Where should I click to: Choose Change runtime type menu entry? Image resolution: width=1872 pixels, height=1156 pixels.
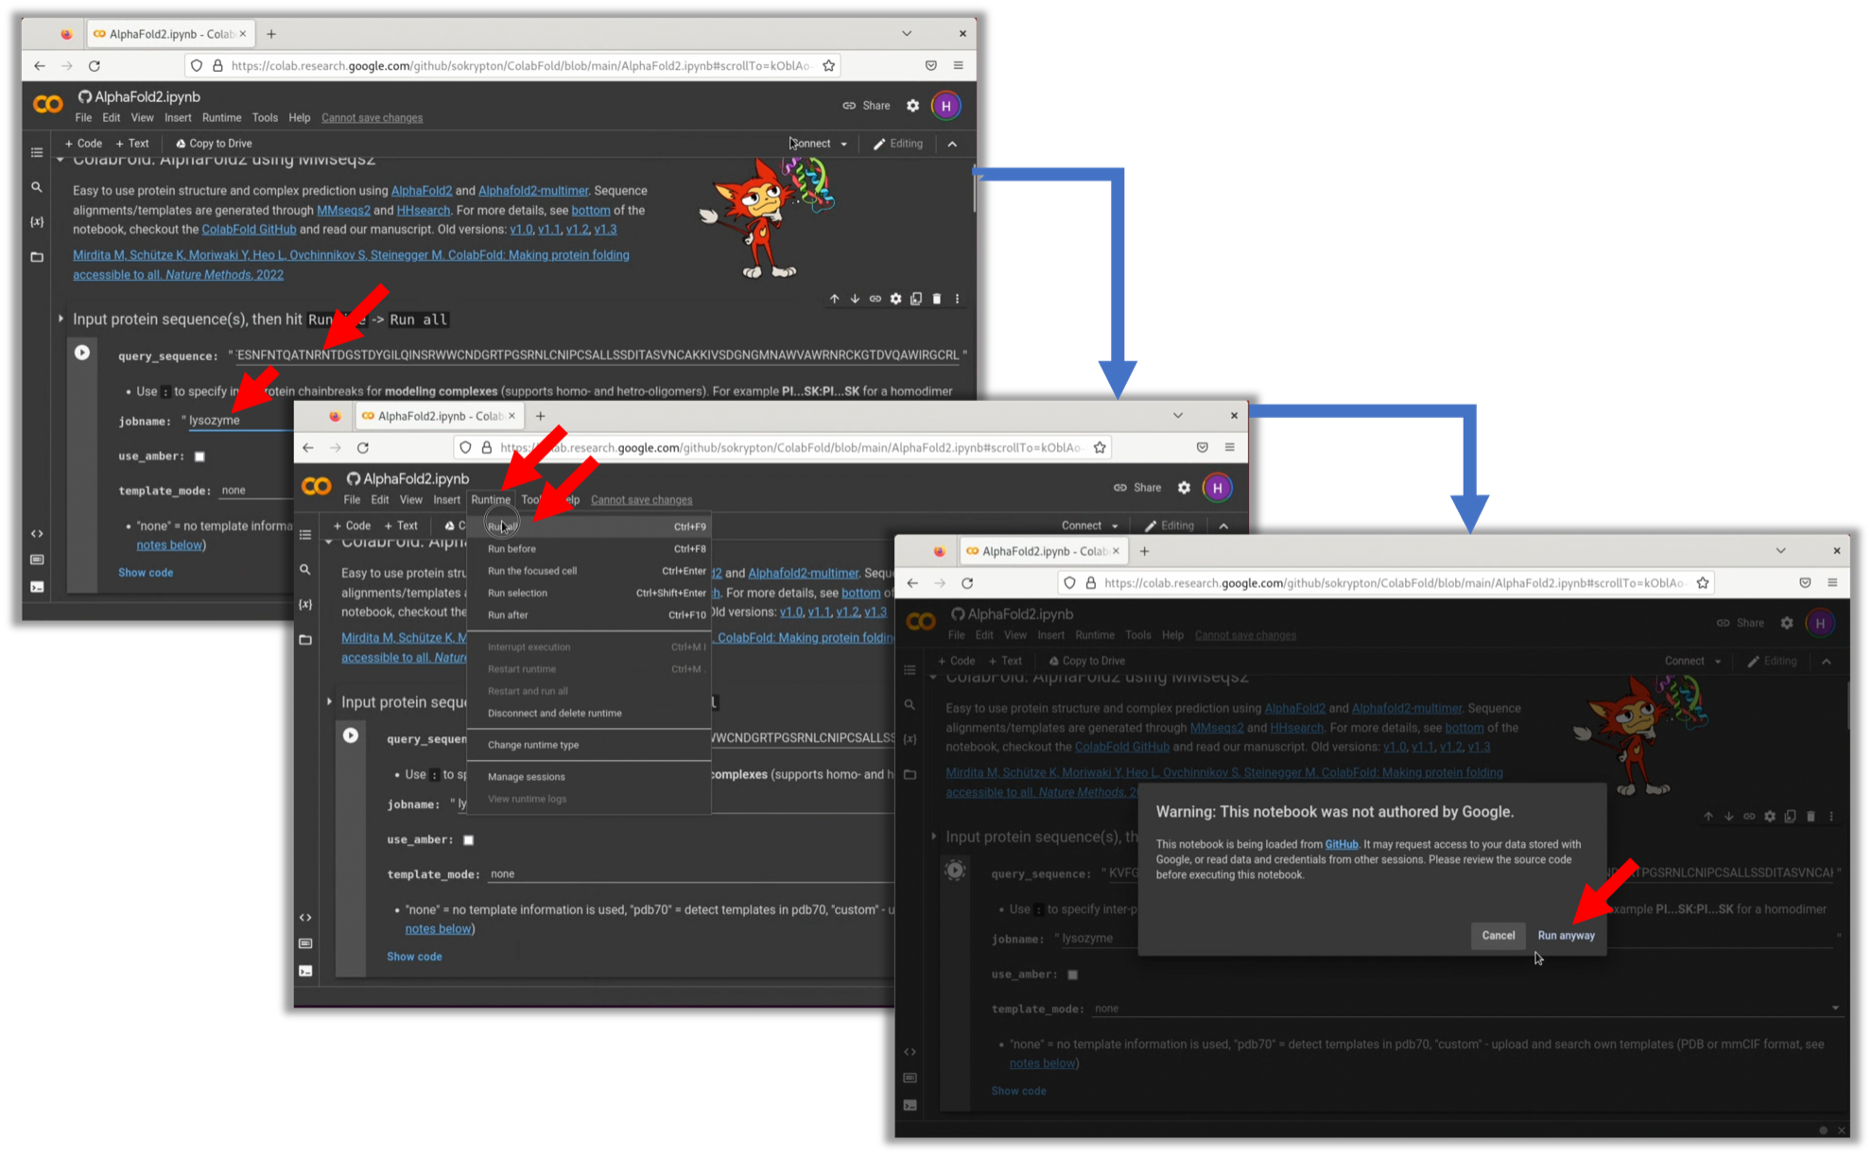tap(533, 745)
